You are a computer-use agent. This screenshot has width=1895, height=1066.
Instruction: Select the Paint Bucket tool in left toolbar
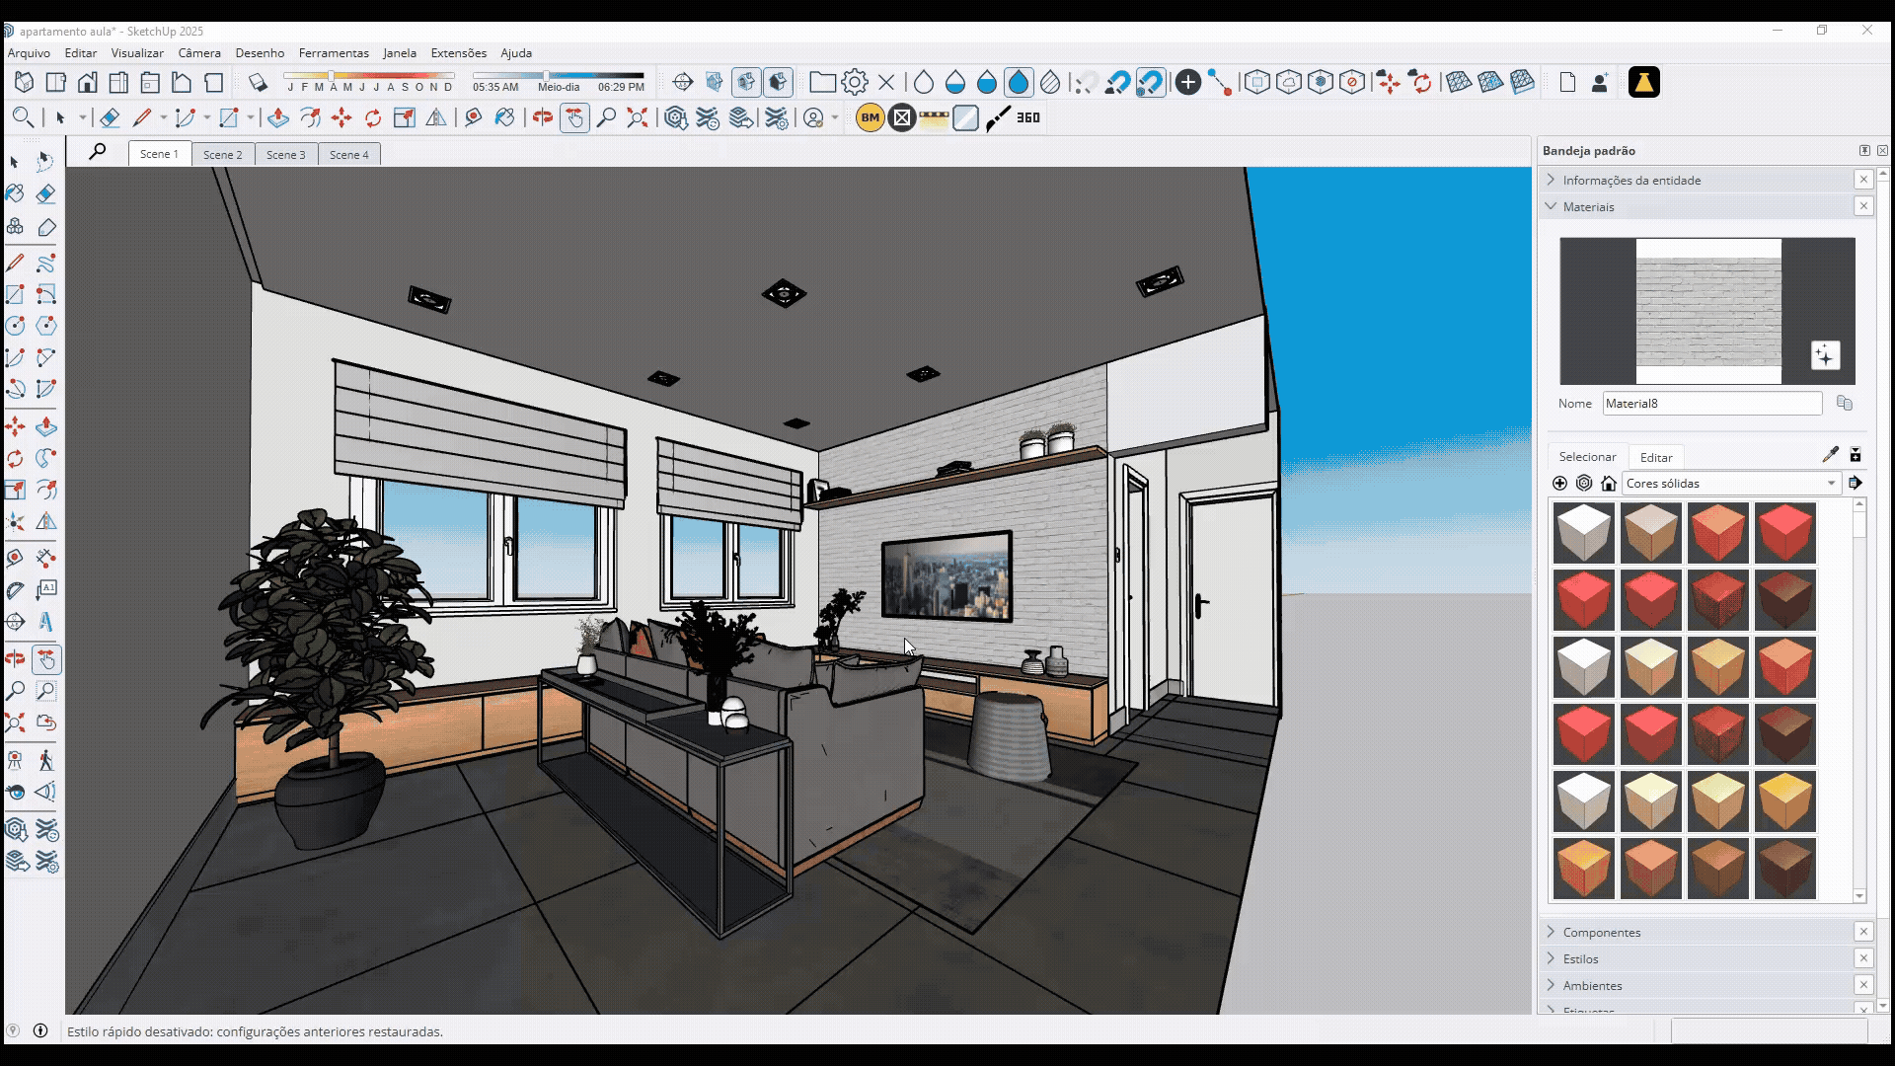tap(15, 194)
